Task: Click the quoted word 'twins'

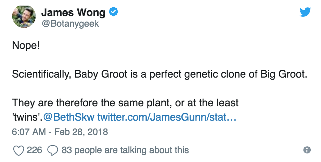Action: tap(27, 118)
